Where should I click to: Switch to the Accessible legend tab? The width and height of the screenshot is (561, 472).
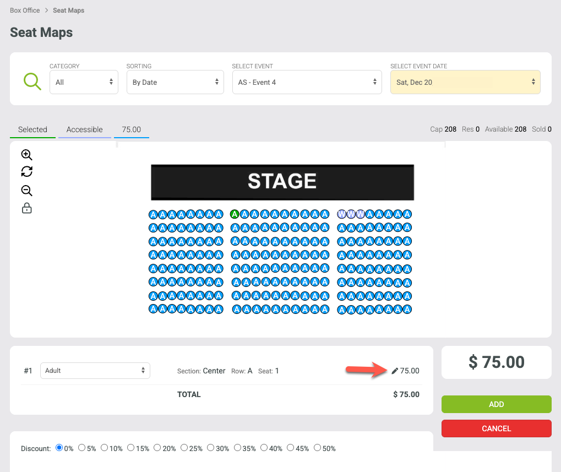(x=84, y=129)
